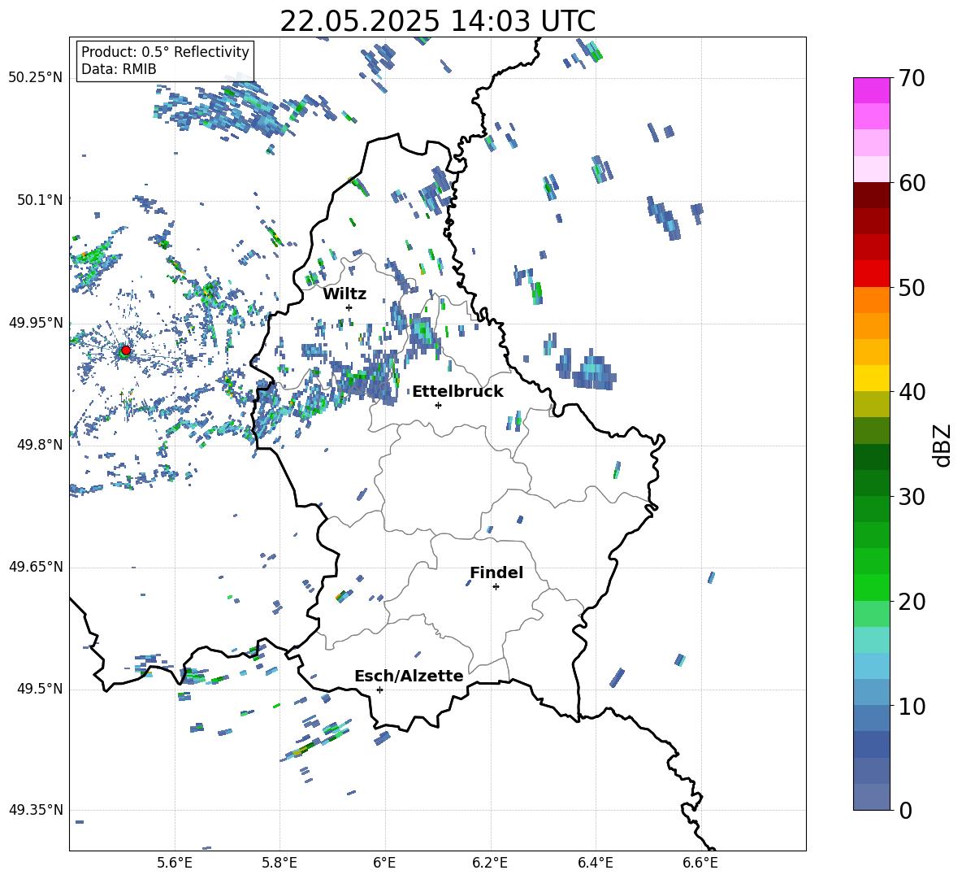Screen dimensions: 962x879
Task: Click the 6.4°E longitude label
Action: tap(595, 864)
